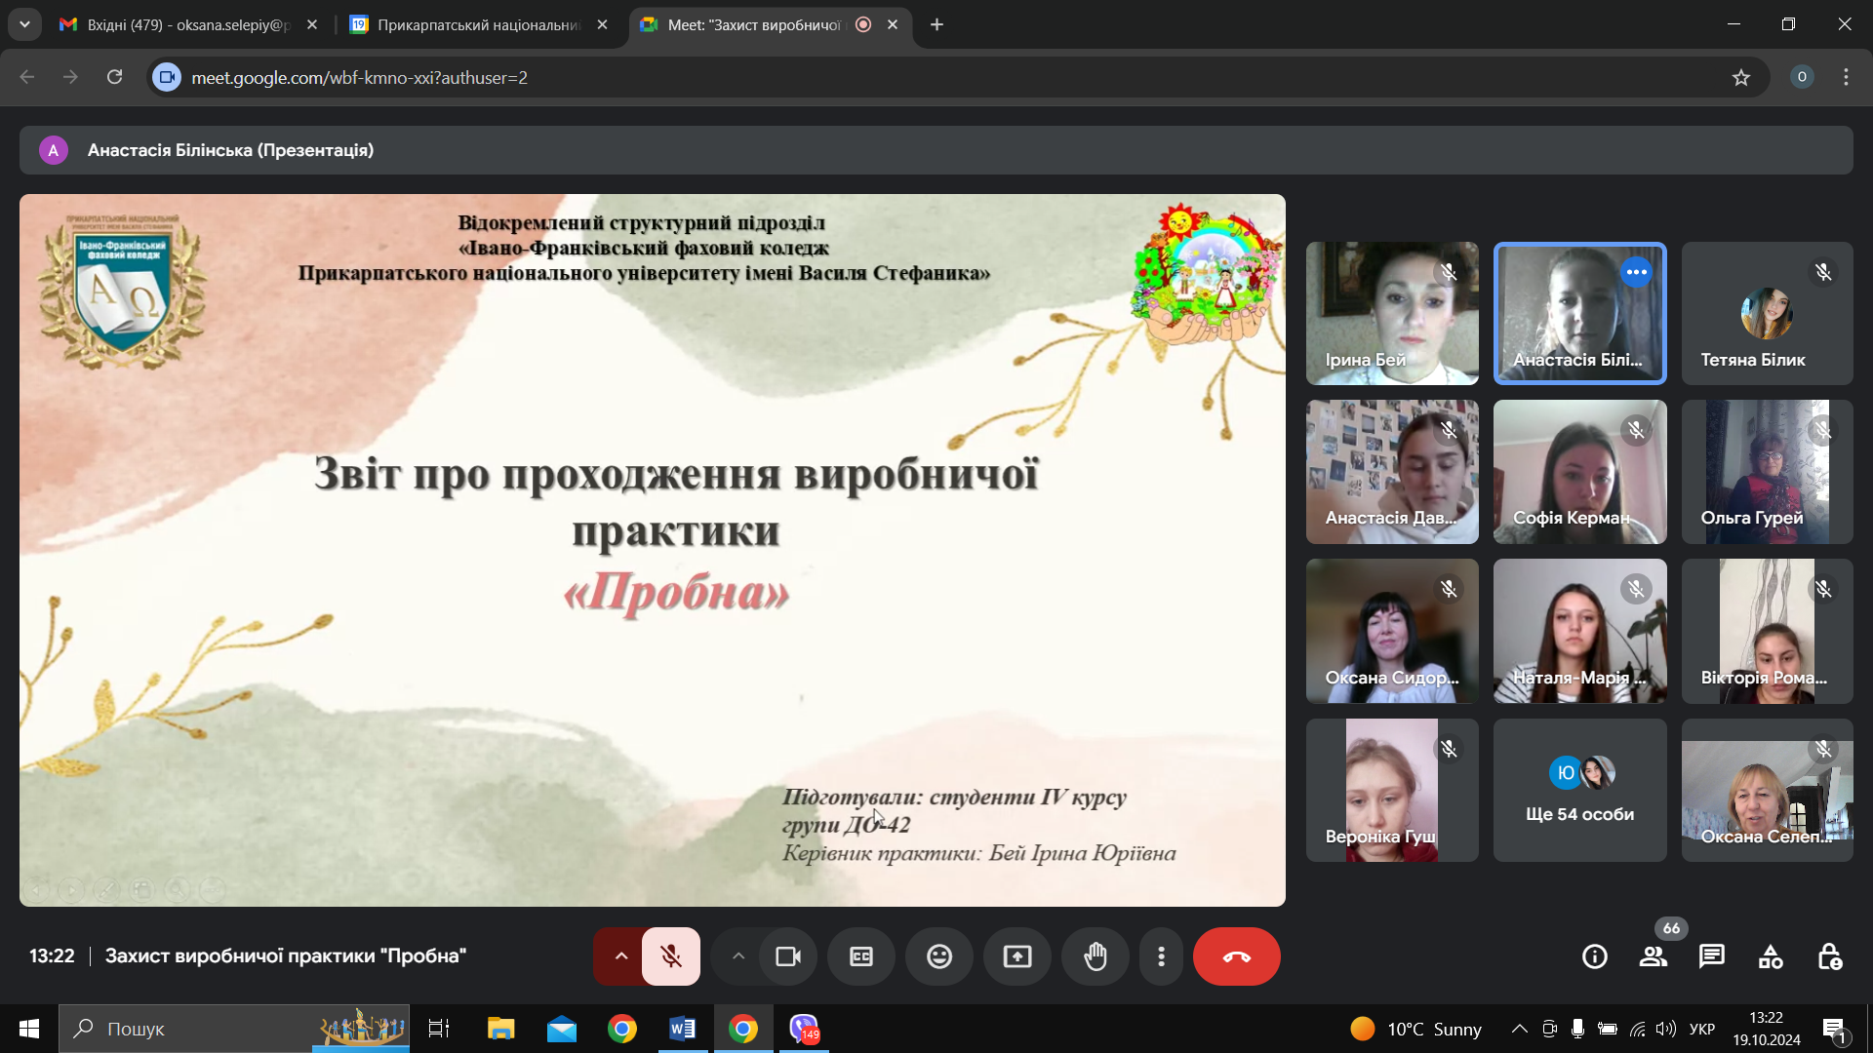Switch to the Gmail Вхідні tab
1873x1053 pixels.
click(185, 24)
